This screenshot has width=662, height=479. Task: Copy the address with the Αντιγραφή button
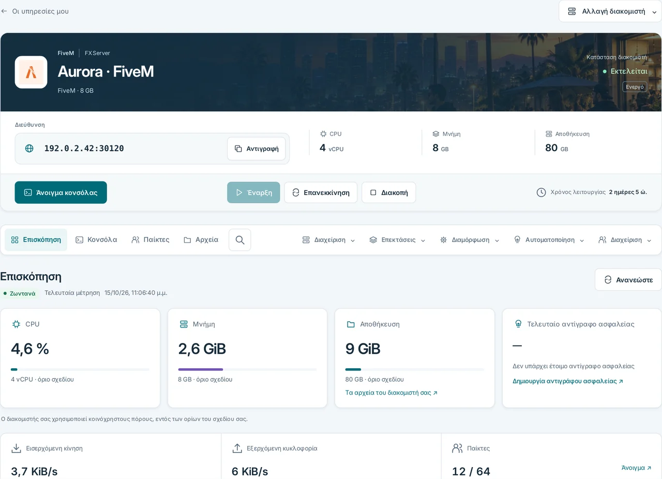tap(257, 148)
